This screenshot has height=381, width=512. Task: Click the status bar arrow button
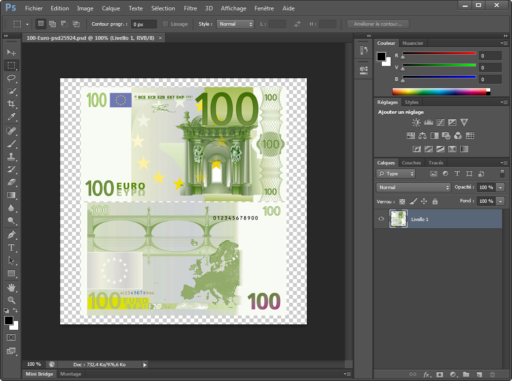[145, 365]
